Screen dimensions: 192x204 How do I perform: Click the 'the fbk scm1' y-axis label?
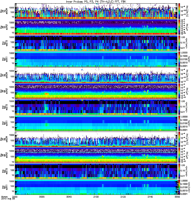point(5,187)
